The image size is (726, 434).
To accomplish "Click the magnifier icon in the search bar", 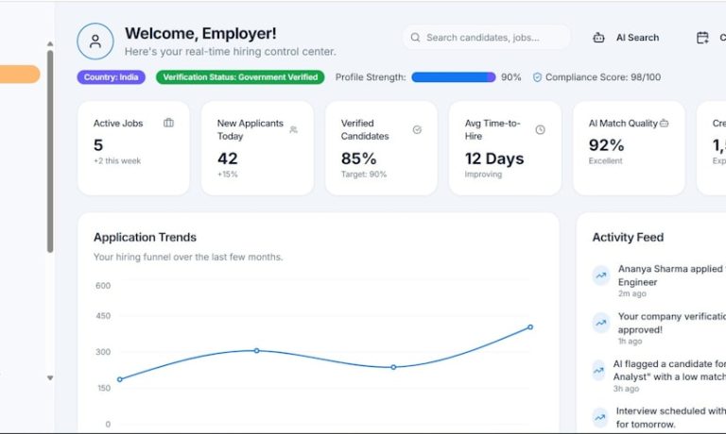I will (415, 38).
